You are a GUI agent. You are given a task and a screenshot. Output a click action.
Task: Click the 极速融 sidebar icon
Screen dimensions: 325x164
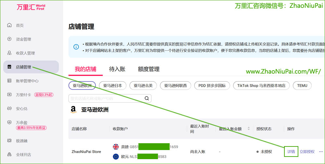[9, 141]
